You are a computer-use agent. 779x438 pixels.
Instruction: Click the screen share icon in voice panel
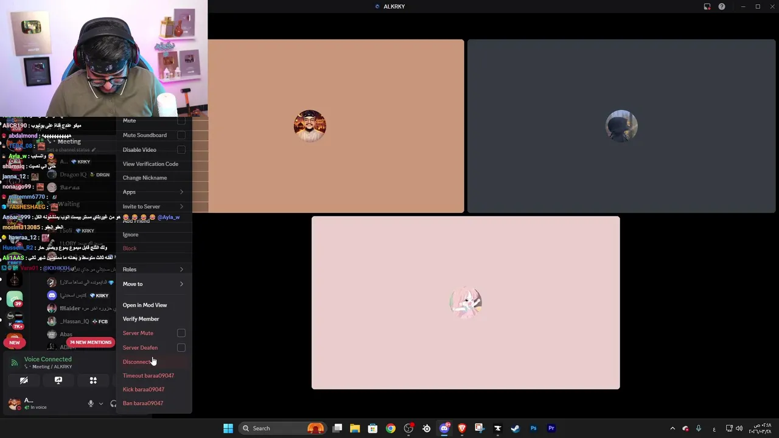click(x=58, y=380)
